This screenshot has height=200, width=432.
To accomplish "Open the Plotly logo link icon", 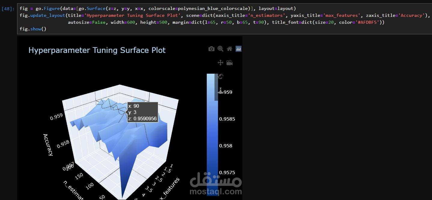I will pos(239,49).
